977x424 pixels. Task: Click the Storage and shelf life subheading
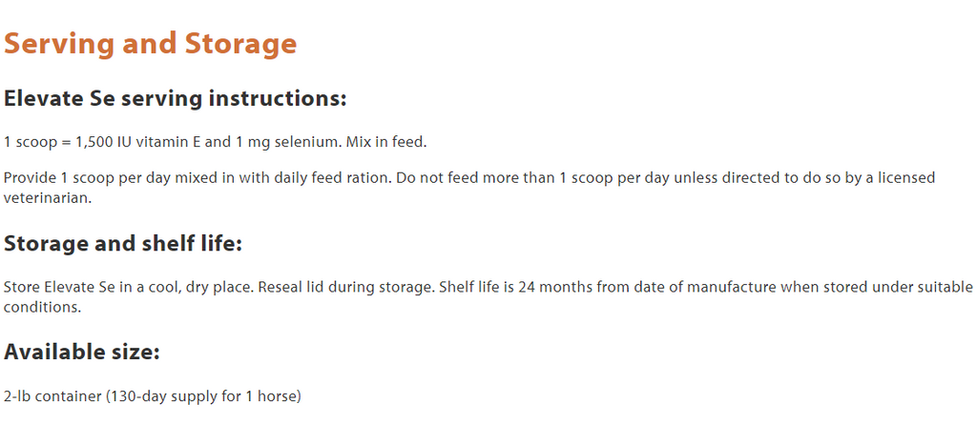point(123,243)
